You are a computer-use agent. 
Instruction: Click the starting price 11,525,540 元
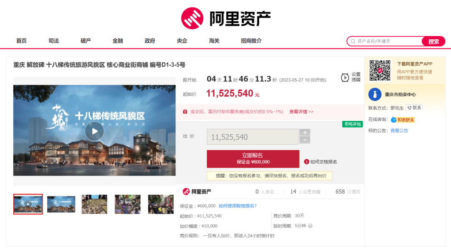(x=233, y=94)
